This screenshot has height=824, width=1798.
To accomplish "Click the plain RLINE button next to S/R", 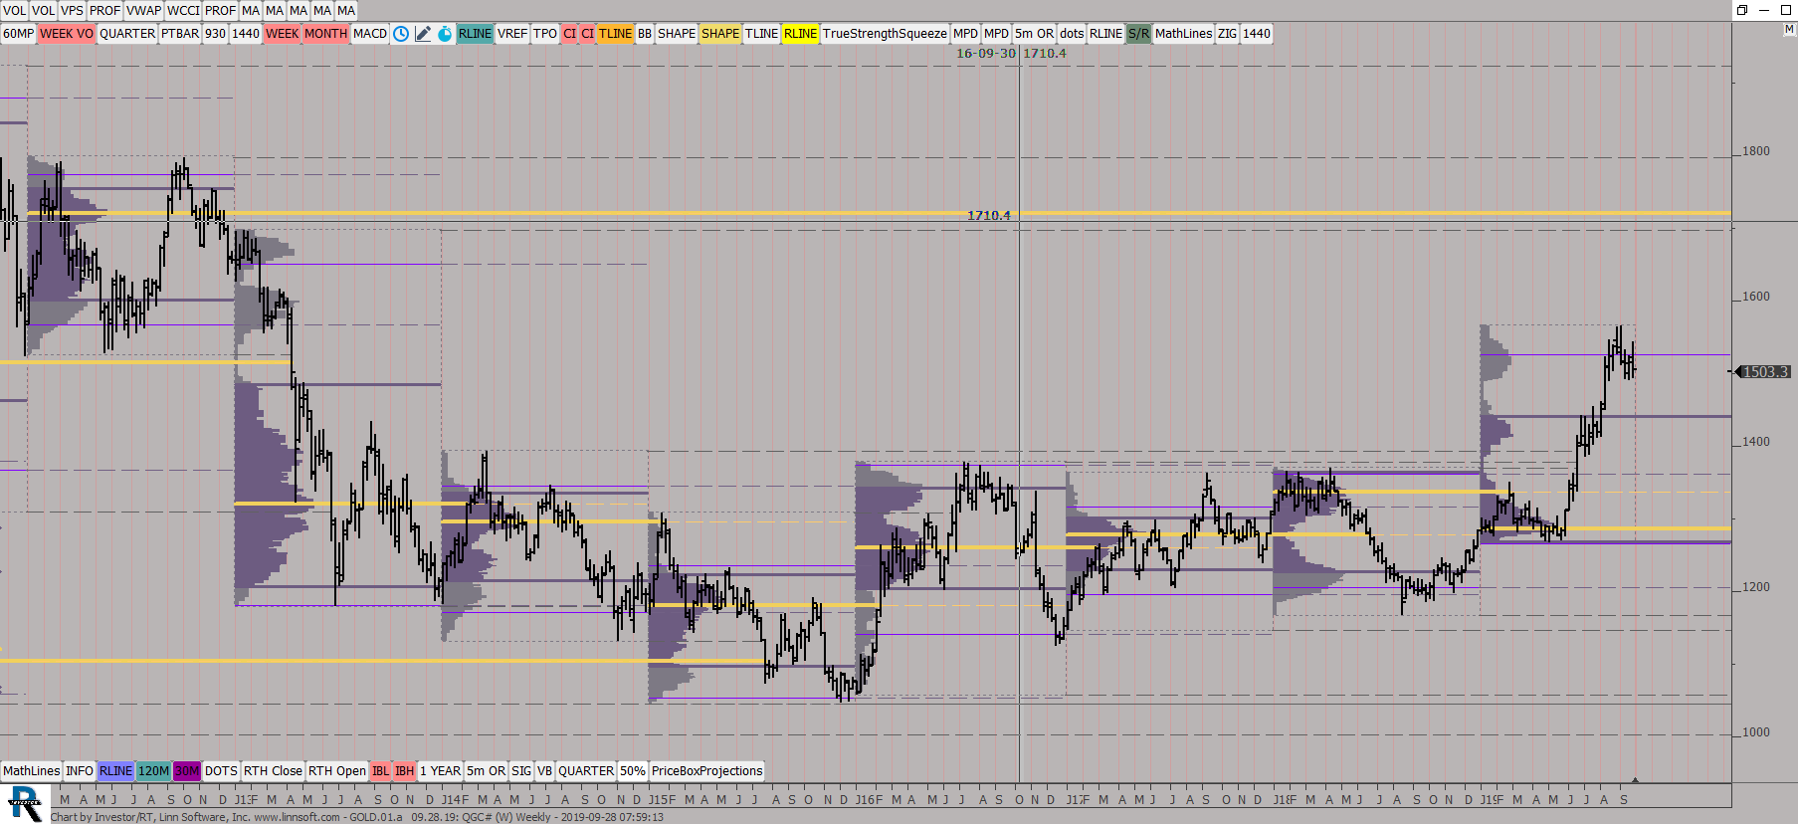I will (x=1105, y=34).
